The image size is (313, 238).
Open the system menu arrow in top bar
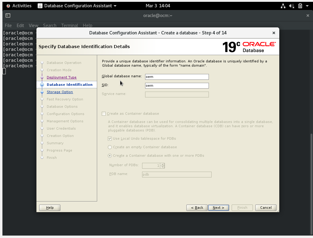(x=307, y=6)
